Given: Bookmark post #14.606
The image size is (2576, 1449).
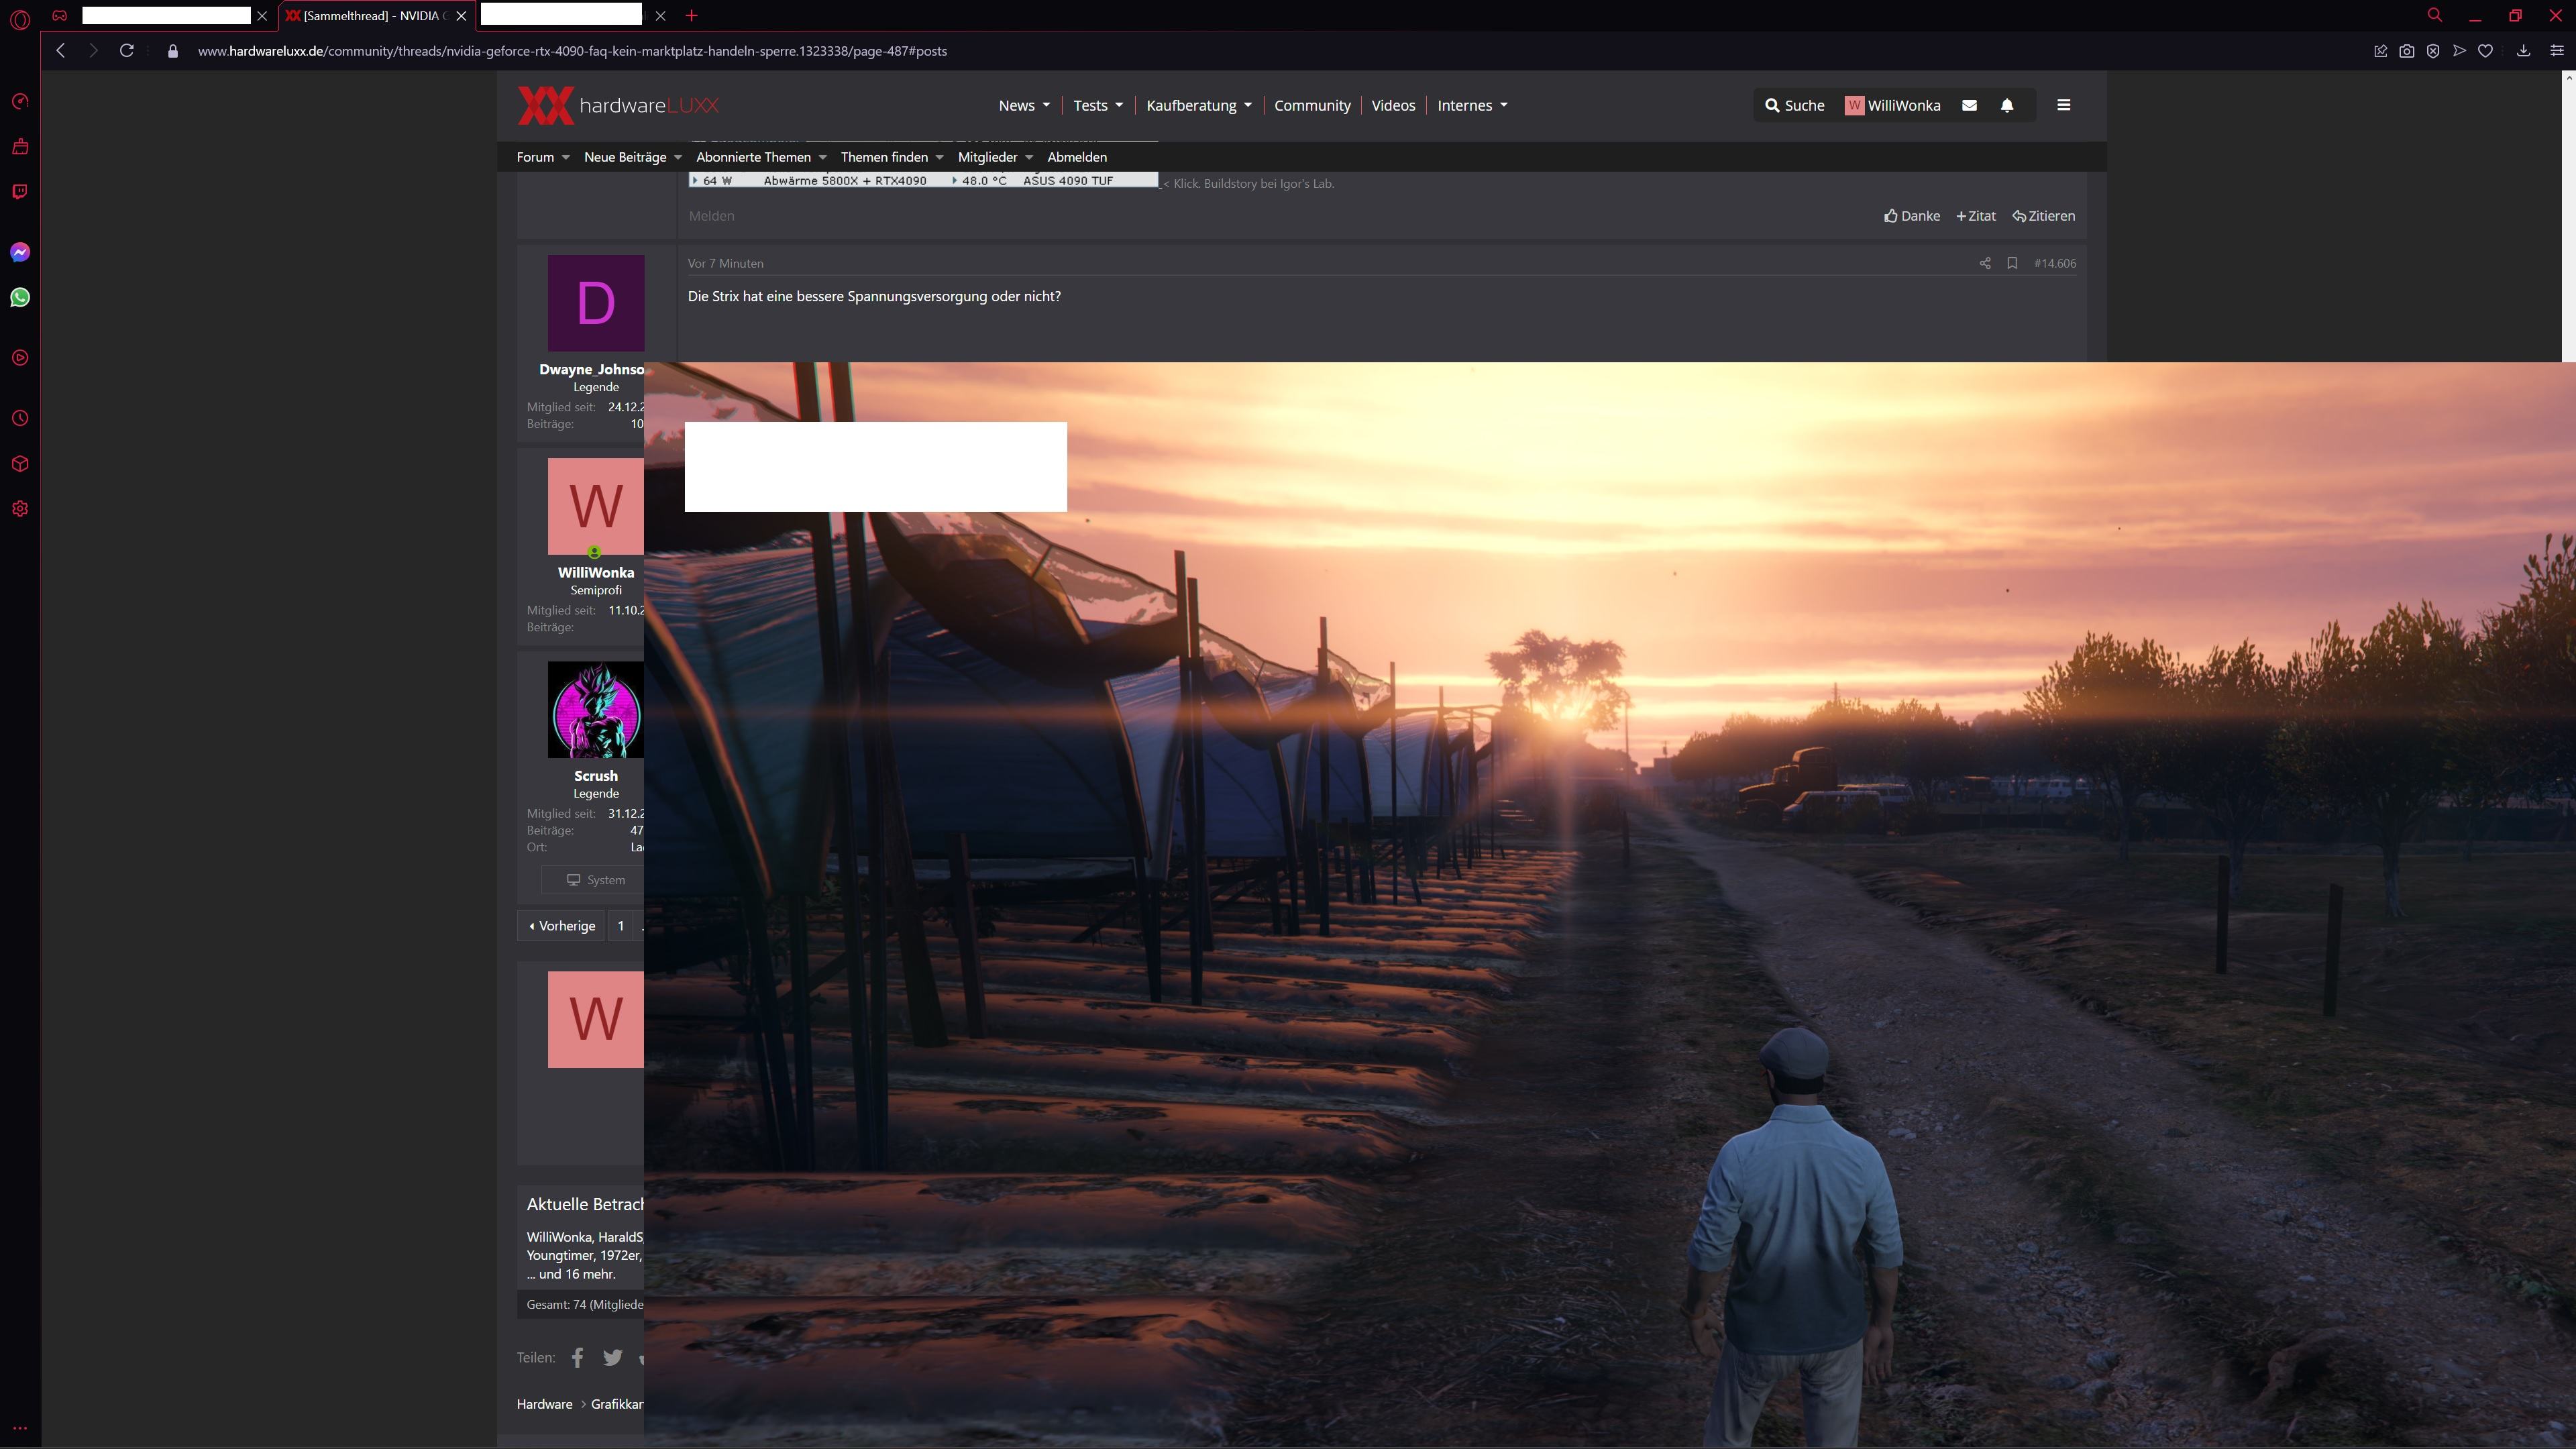Looking at the screenshot, I should pyautogui.click(x=2011, y=263).
